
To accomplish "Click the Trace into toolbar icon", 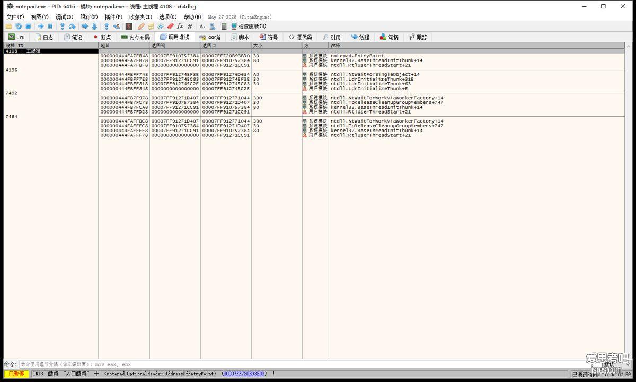I will [84, 26].
